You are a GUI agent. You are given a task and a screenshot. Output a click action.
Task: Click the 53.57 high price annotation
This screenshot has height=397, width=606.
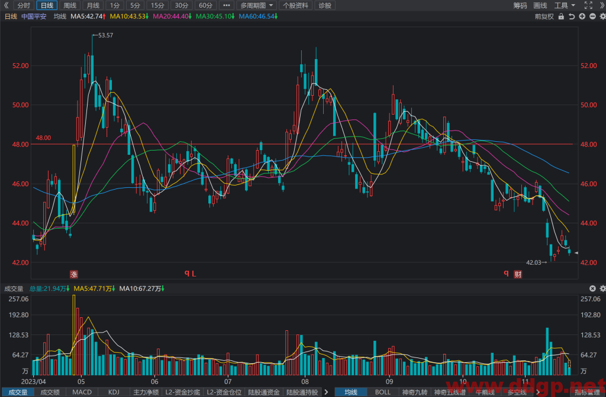(103, 35)
